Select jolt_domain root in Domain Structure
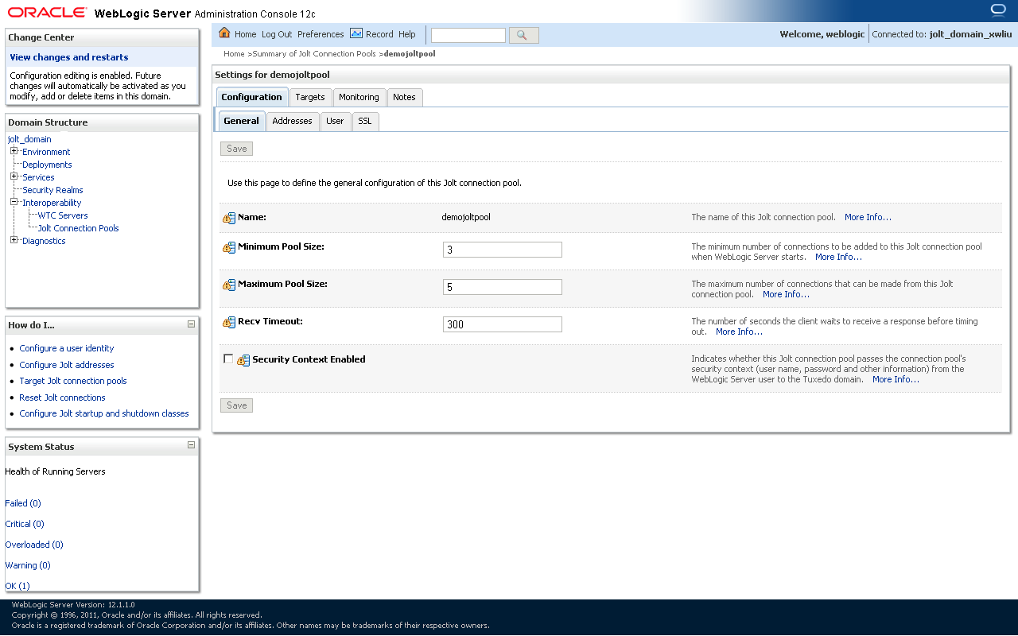This screenshot has width=1018, height=636. [29, 139]
